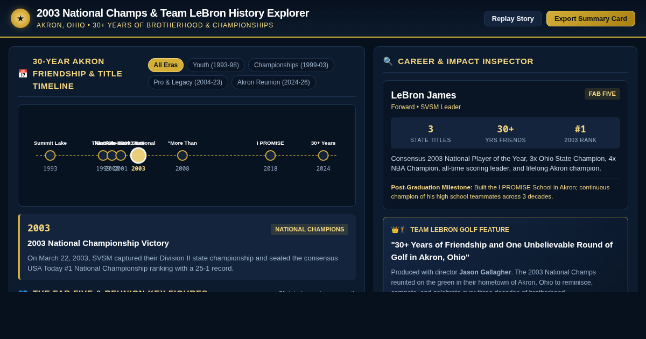Click the large "2003" year in the detail card

click(x=39, y=228)
